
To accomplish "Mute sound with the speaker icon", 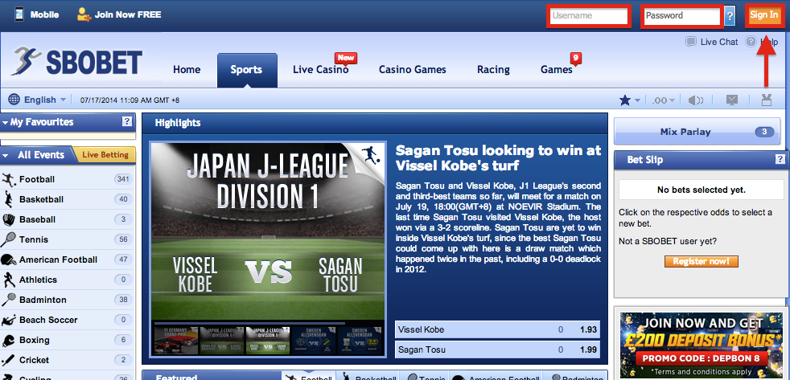I will click(697, 100).
